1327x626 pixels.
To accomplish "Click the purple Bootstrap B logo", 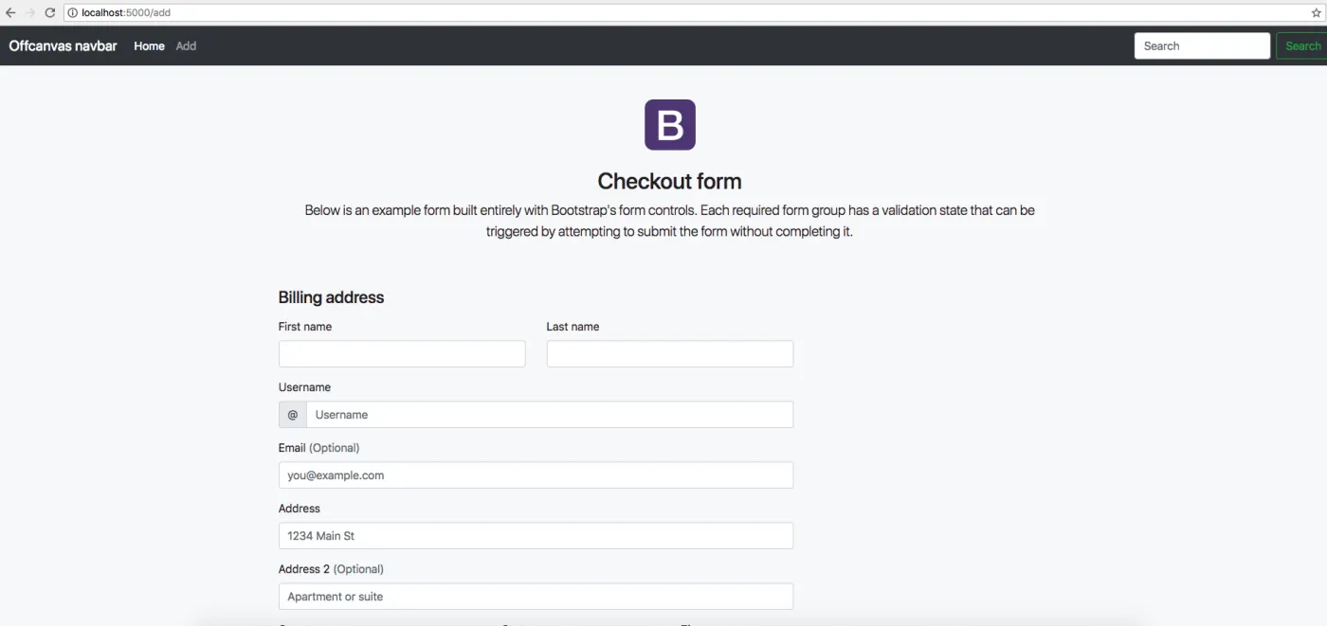I will pos(670,125).
